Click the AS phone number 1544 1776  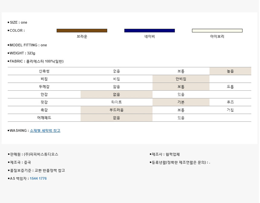click(38, 179)
